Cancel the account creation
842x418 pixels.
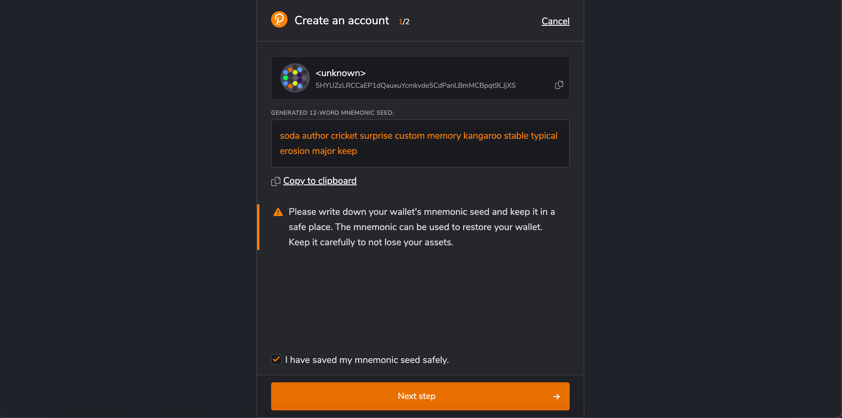pyautogui.click(x=555, y=21)
